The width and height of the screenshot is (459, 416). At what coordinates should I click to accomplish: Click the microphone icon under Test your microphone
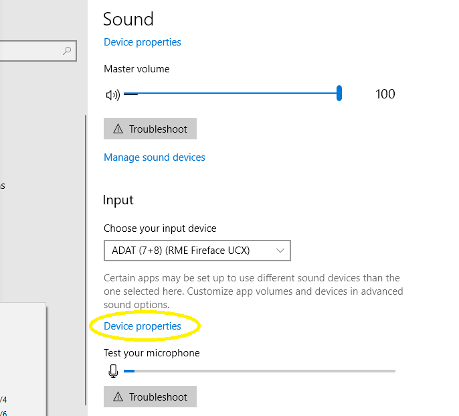pos(113,370)
